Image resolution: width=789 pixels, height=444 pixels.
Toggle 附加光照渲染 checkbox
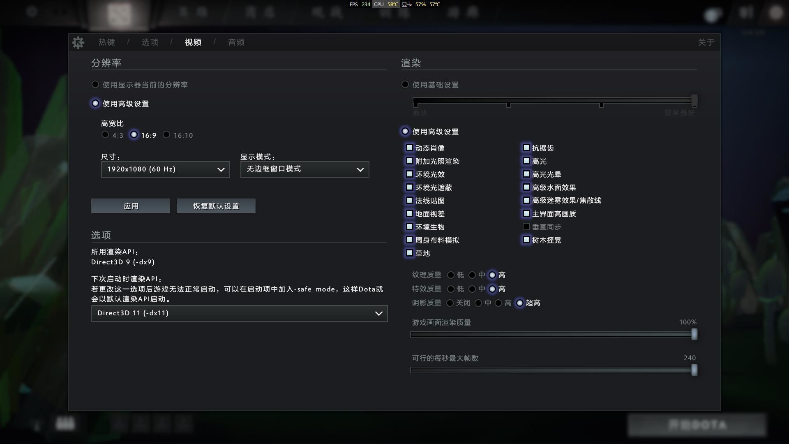point(410,161)
